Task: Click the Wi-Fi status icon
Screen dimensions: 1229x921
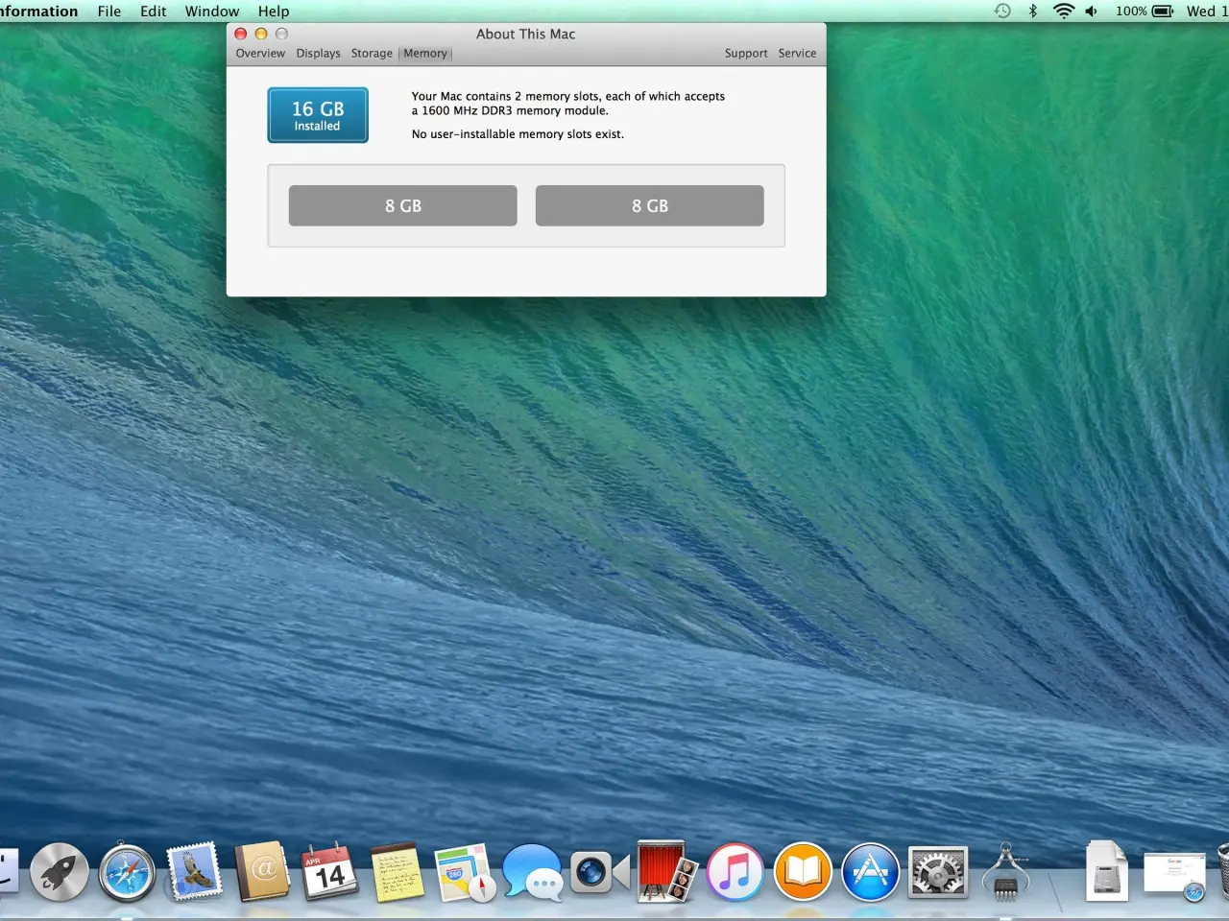Action: 1063,12
